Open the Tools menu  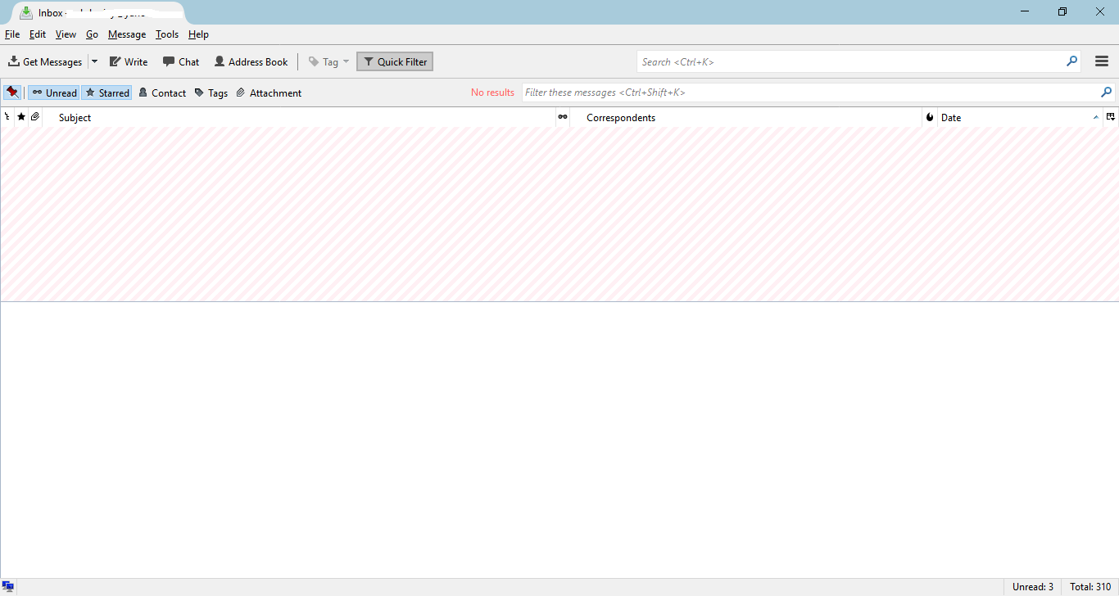click(167, 34)
